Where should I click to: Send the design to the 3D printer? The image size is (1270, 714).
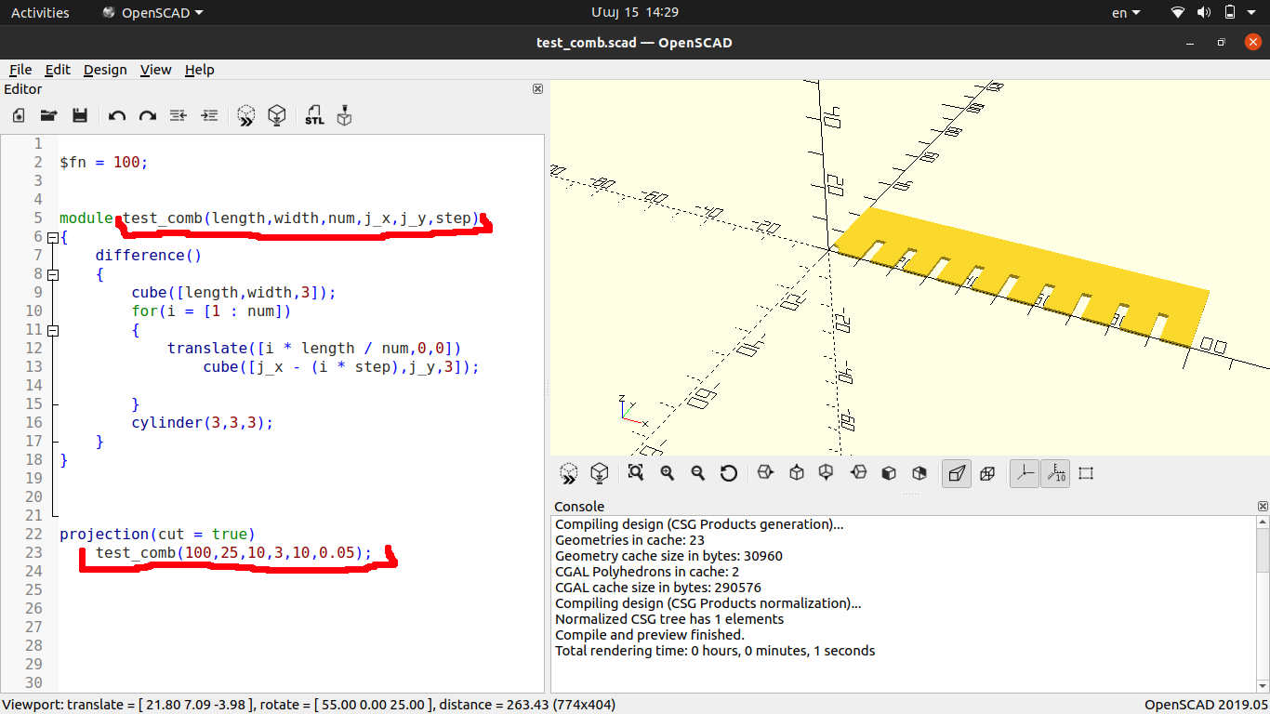344,116
